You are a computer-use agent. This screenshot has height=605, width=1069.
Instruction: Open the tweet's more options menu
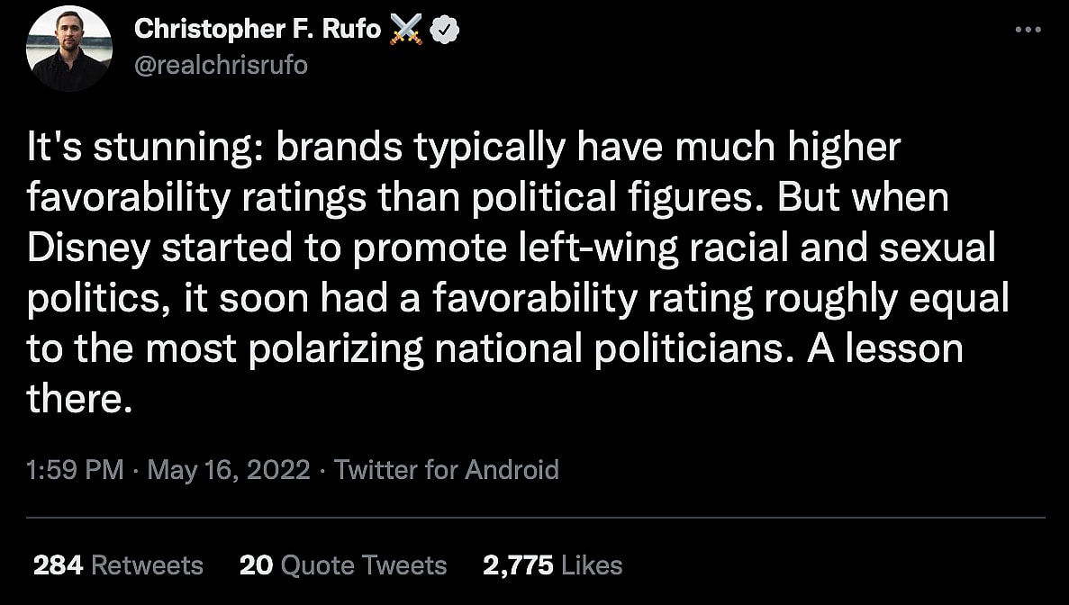click(1028, 31)
